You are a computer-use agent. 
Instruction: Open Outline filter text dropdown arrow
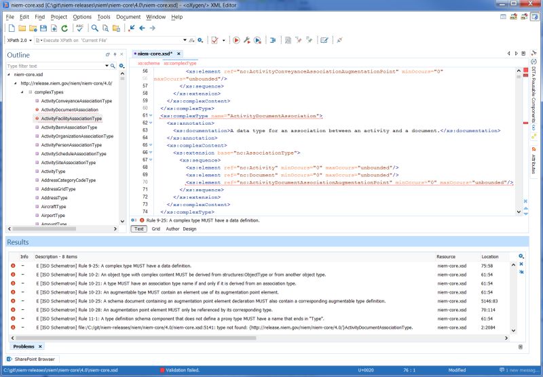click(x=107, y=66)
